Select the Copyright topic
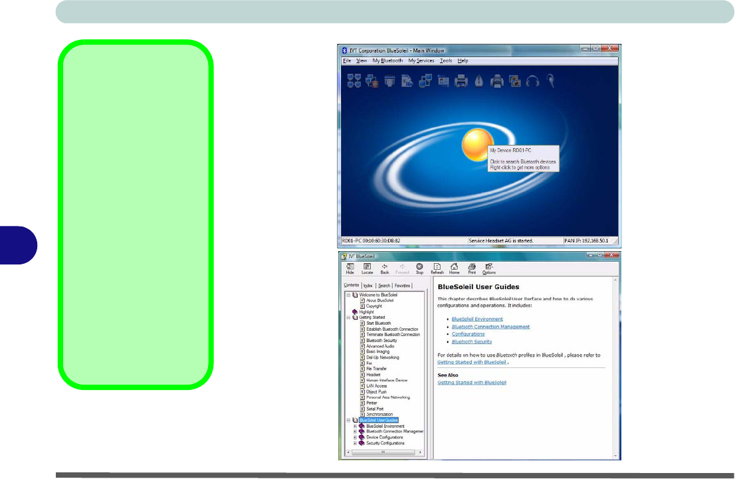735x479 pixels. coord(374,306)
